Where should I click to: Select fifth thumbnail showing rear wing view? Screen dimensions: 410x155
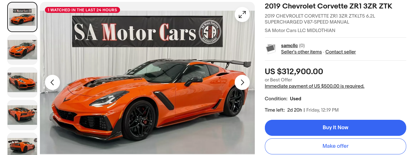22,144
